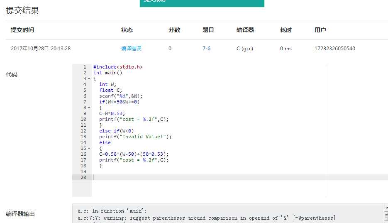Click the int main() code line

pyautogui.click(x=107, y=73)
